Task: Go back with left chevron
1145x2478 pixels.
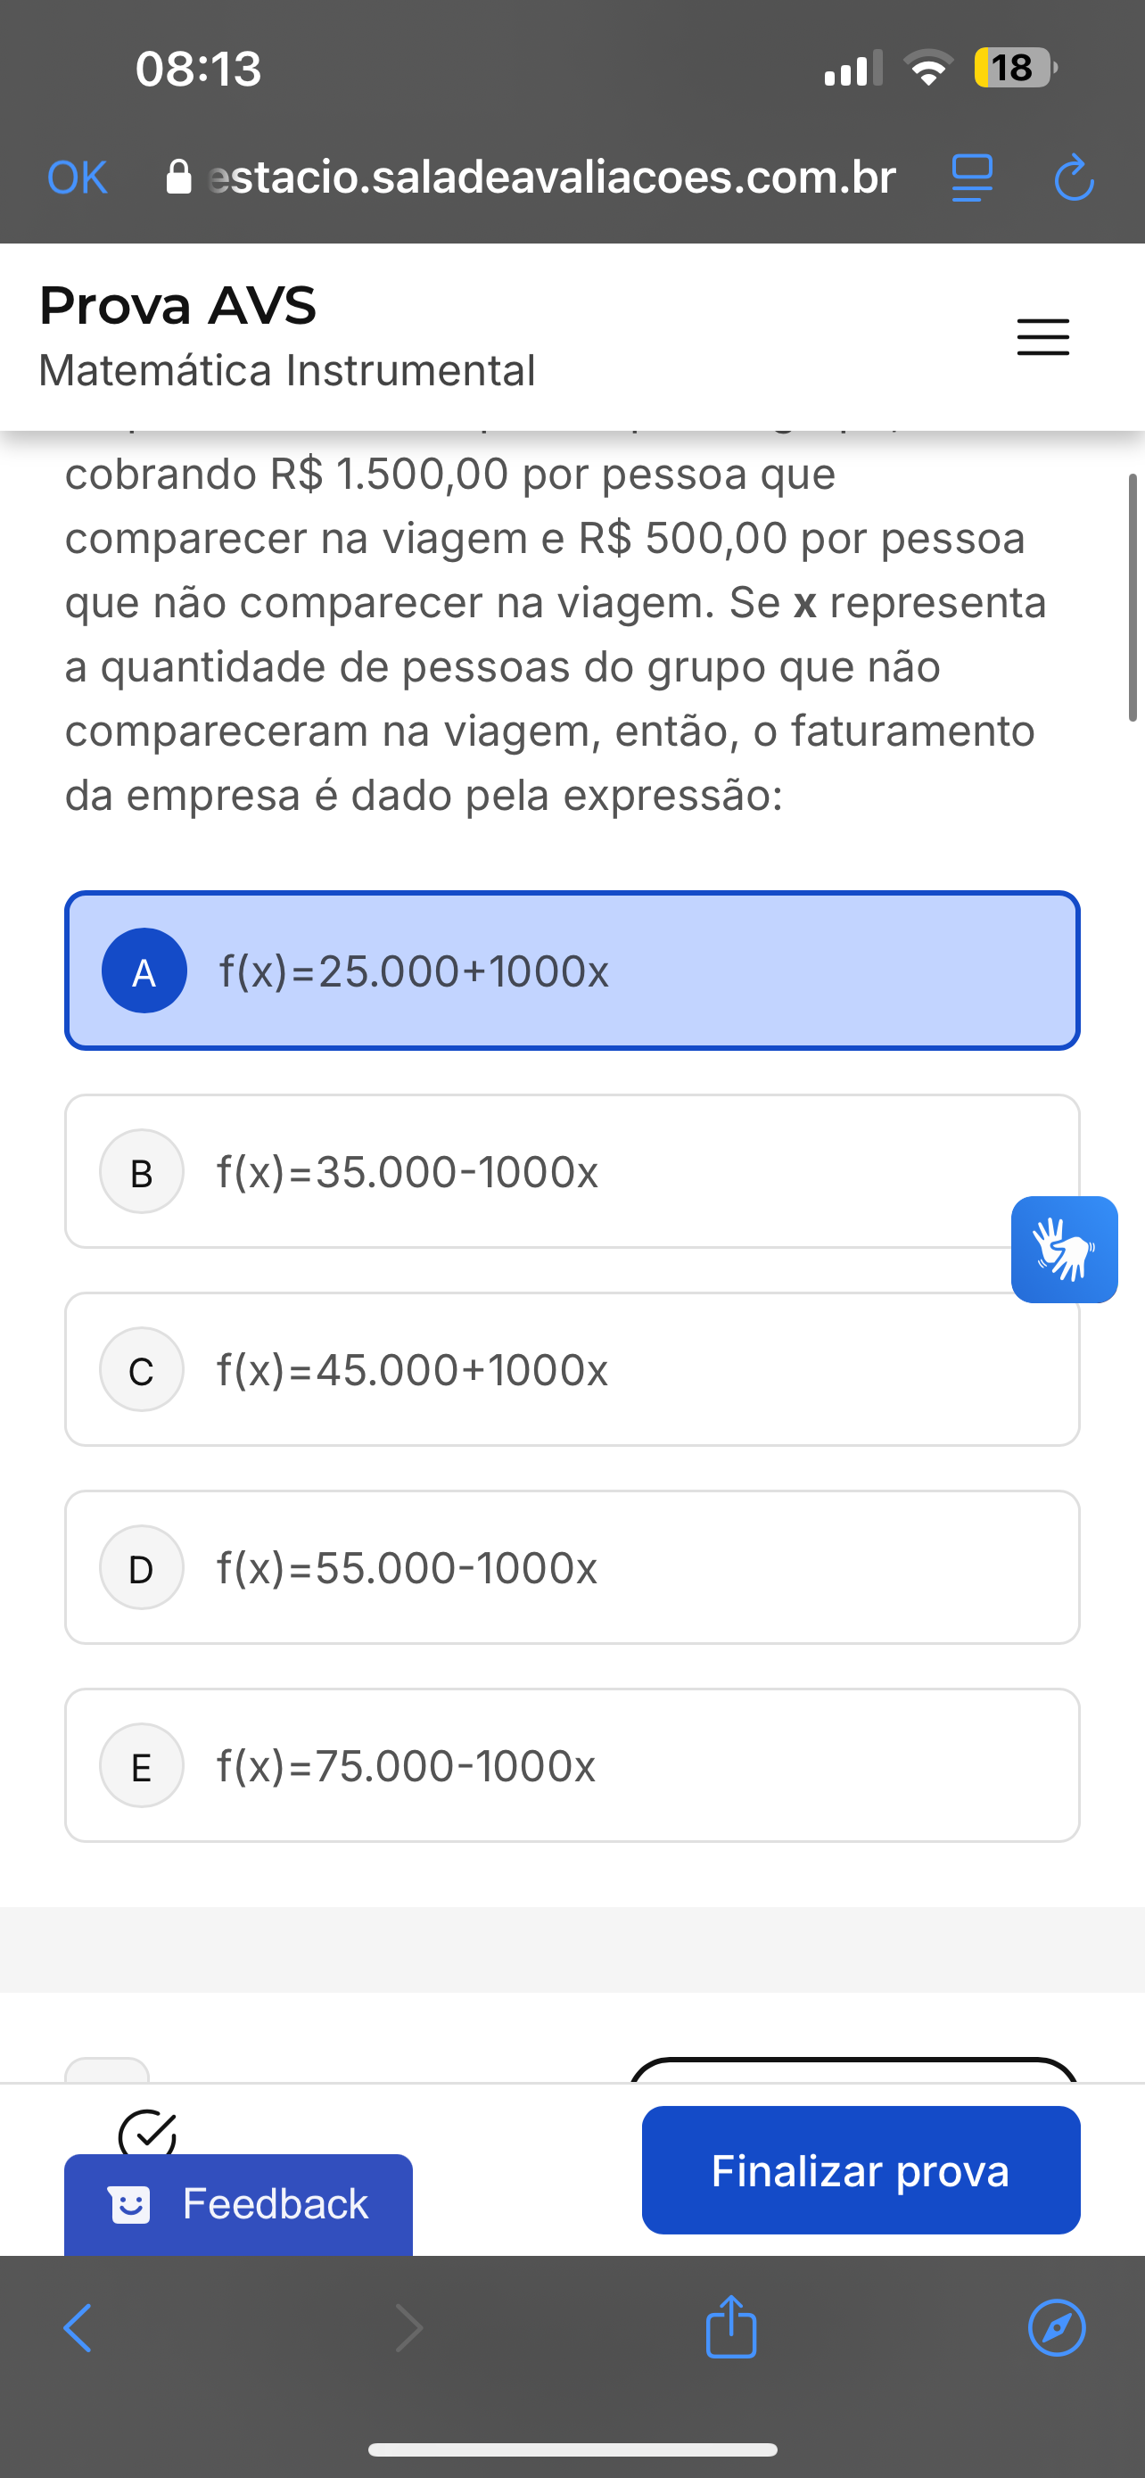Action: pos(78,2328)
